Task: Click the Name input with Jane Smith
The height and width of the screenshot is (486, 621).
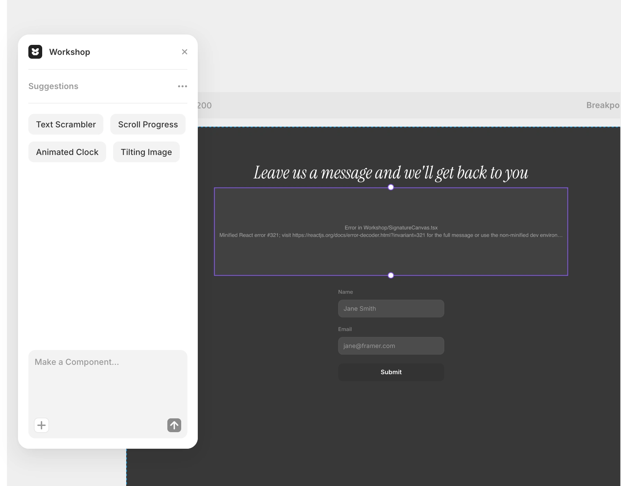Action: (391, 309)
